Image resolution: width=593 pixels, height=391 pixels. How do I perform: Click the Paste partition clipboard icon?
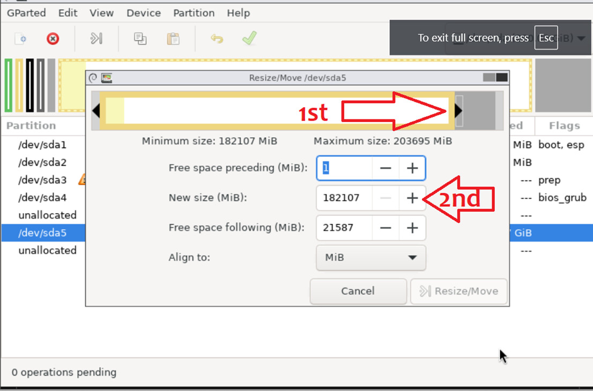[173, 39]
